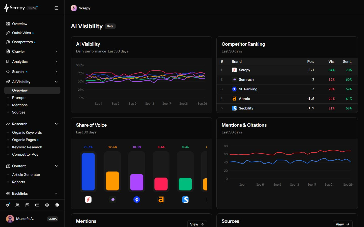
Task: Click the blue 25.1% Share of Voice bar
Action: pyautogui.click(x=88, y=172)
